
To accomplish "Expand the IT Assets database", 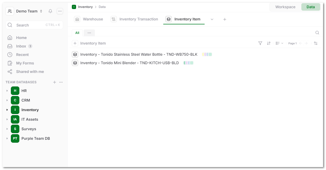I will 7,119.
